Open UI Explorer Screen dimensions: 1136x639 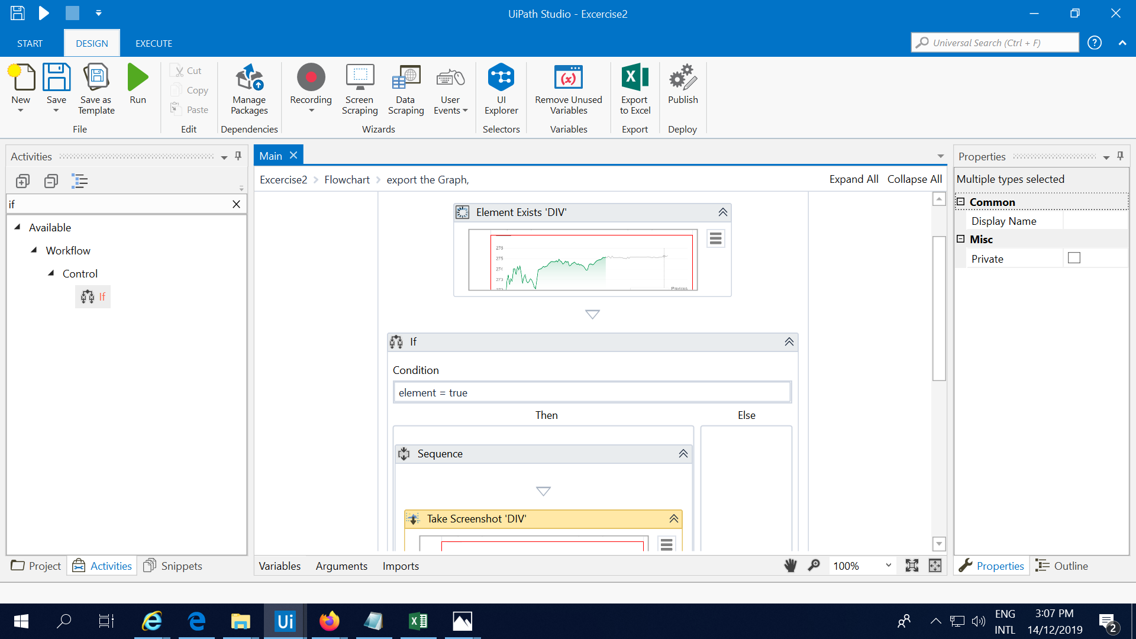point(501,89)
